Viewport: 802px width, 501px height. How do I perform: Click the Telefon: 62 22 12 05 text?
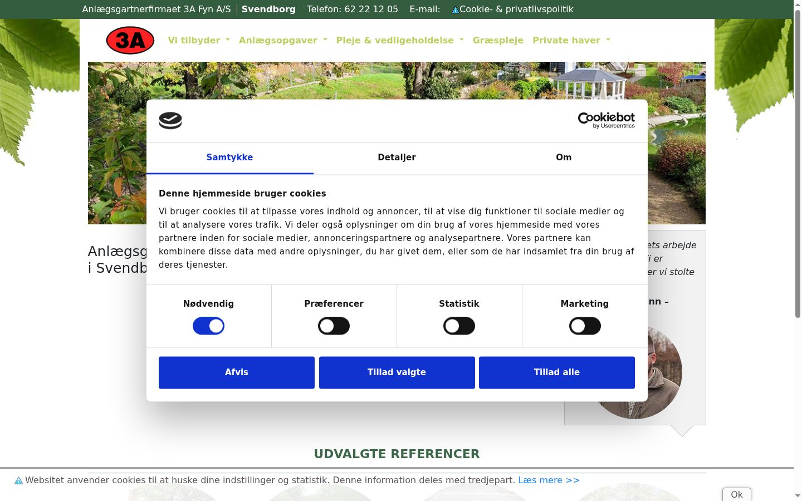tap(353, 9)
